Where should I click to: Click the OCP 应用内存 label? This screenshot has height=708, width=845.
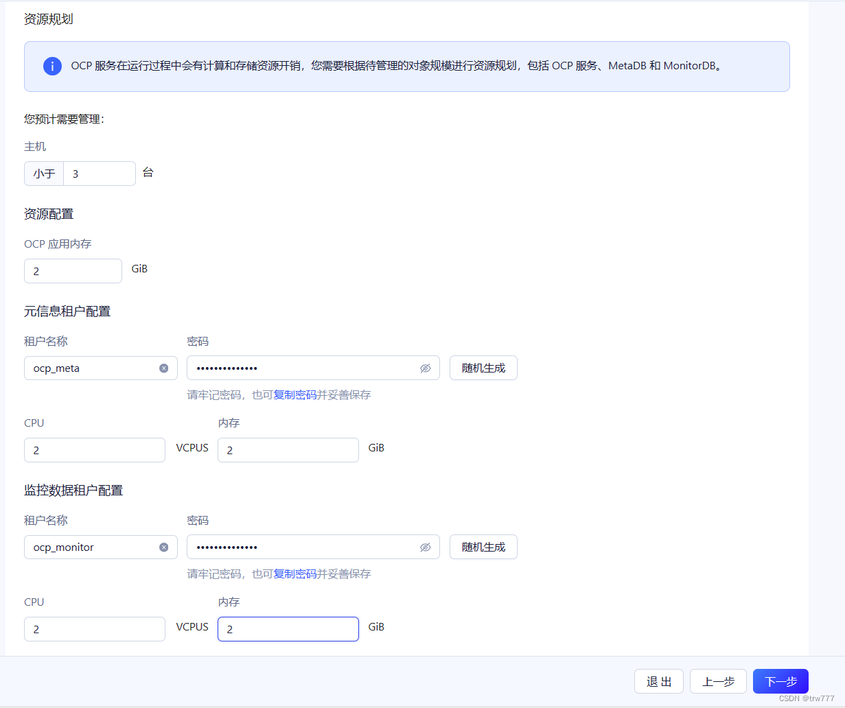pos(58,244)
